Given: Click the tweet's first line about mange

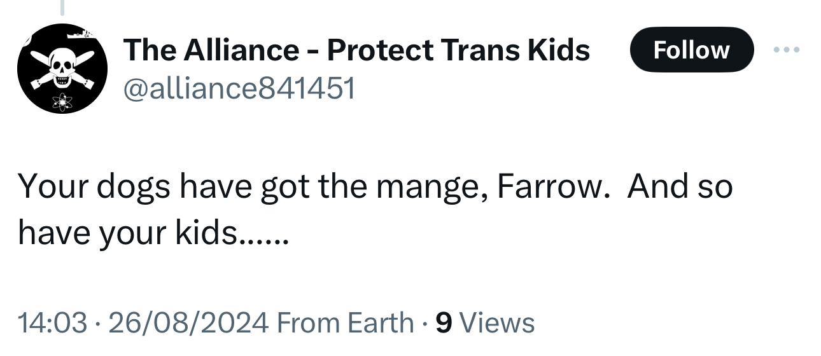Looking at the screenshot, I should coord(375,187).
